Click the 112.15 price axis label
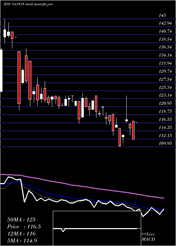The width and height of the screenshot is (176, 246). click(166, 135)
